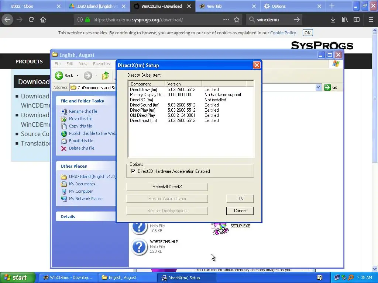This screenshot has width=378, height=283.
Task: Go up one folder level in Explorer
Action: click(105, 76)
